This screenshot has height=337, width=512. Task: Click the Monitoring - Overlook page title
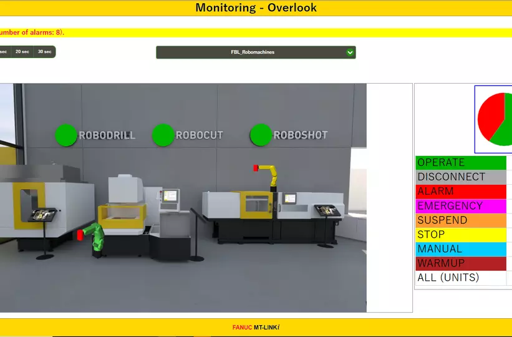[x=256, y=7]
